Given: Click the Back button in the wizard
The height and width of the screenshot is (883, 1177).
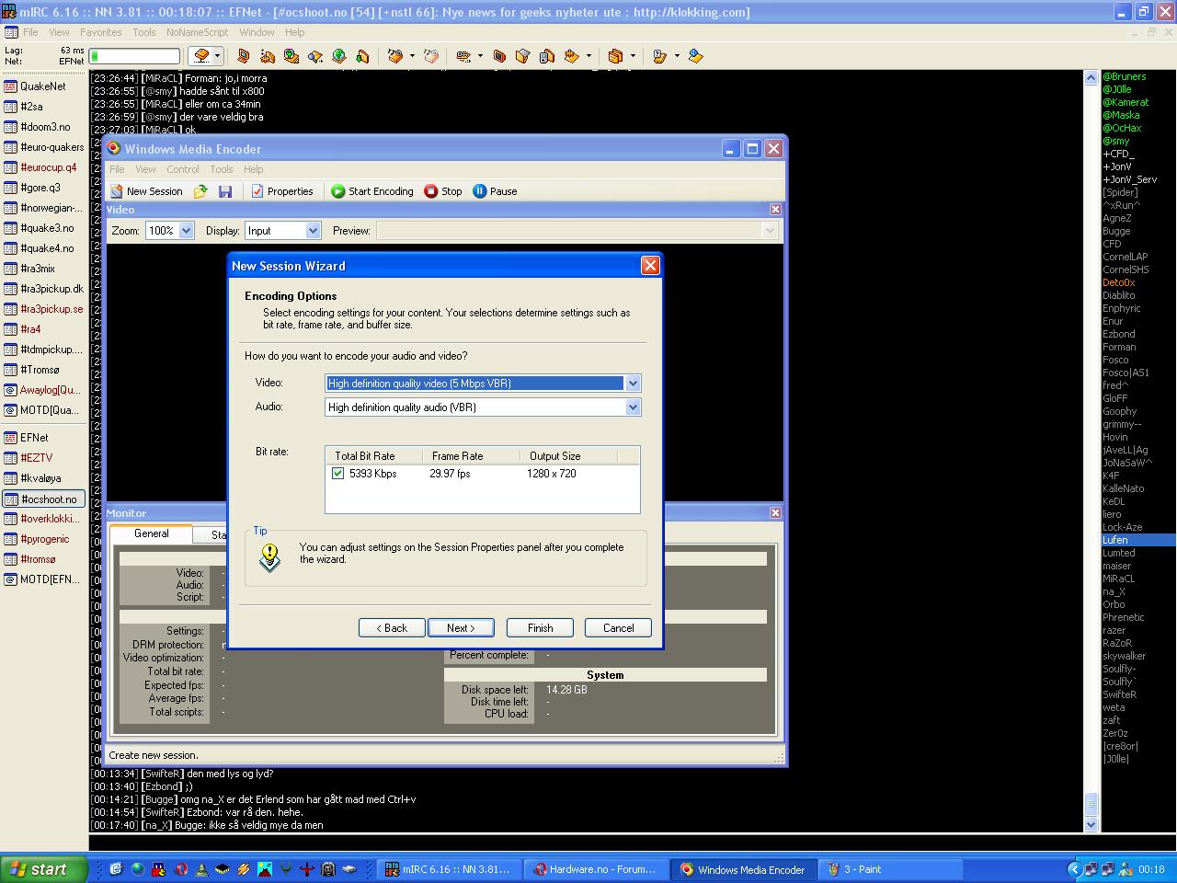Looking at the screenshot, I should (x=392, y=628).
